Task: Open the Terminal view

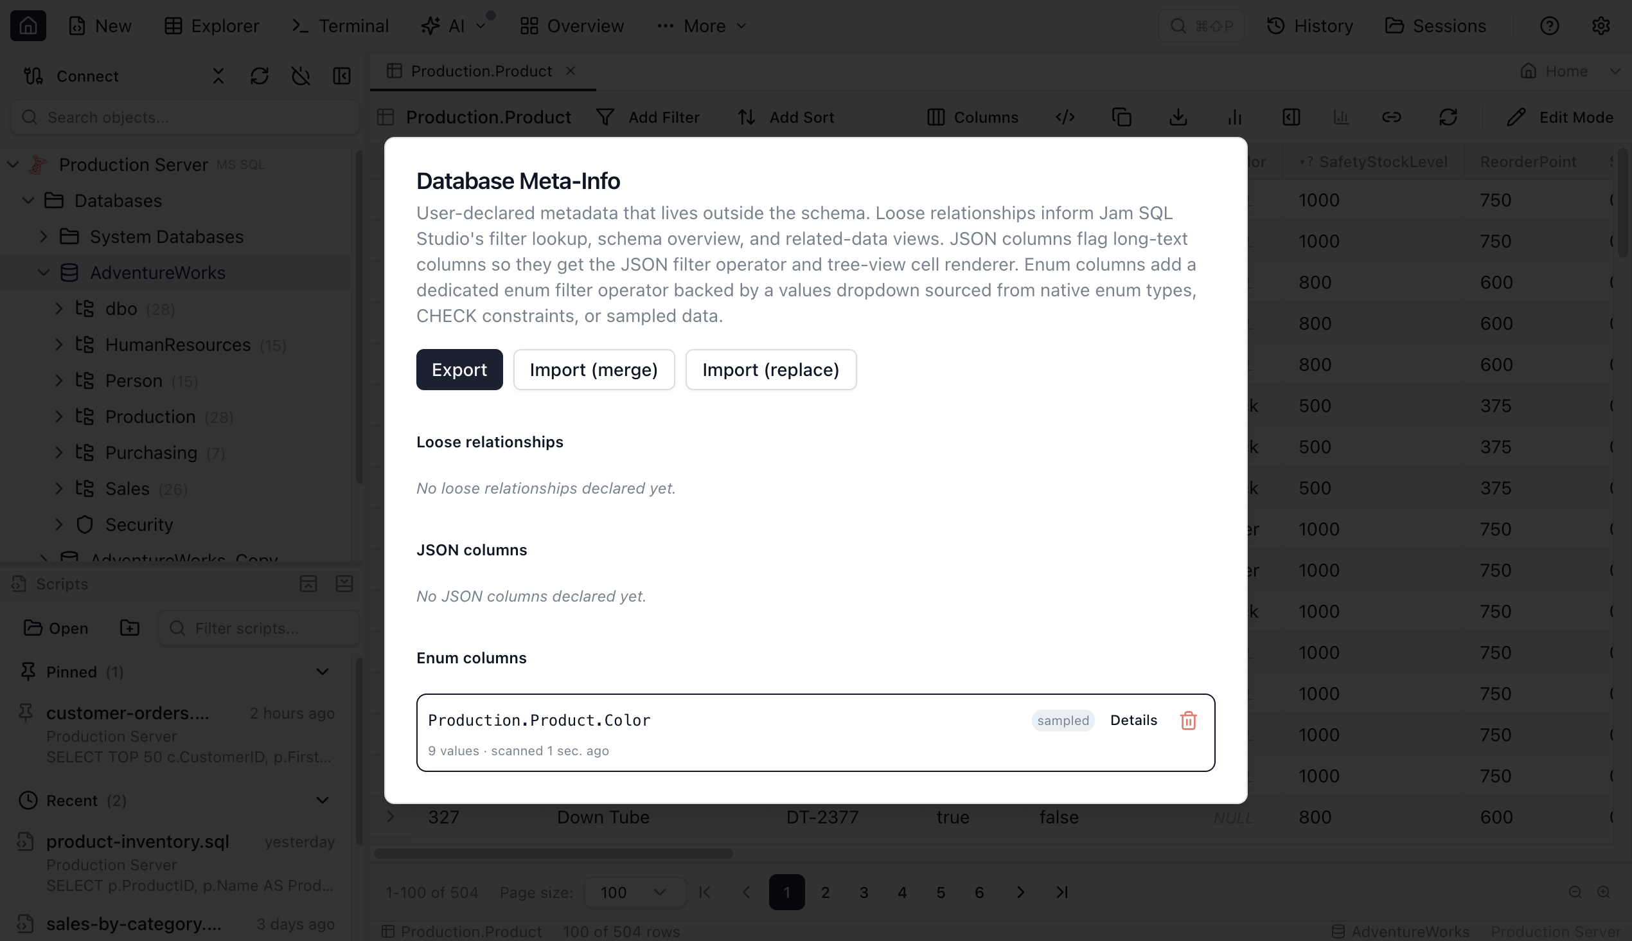Action: [x=341, y=26]
